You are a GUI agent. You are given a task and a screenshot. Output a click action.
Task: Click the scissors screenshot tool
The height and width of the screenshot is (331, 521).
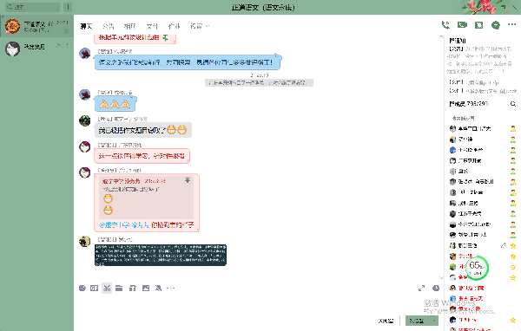tap(107, 288)
